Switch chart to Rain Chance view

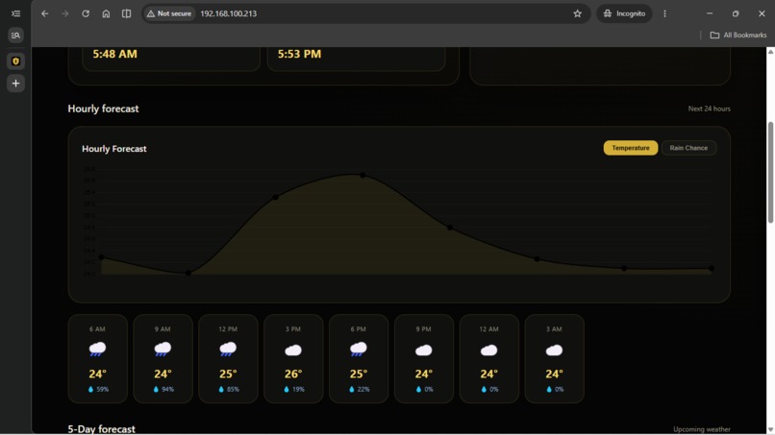coord(688,148)
